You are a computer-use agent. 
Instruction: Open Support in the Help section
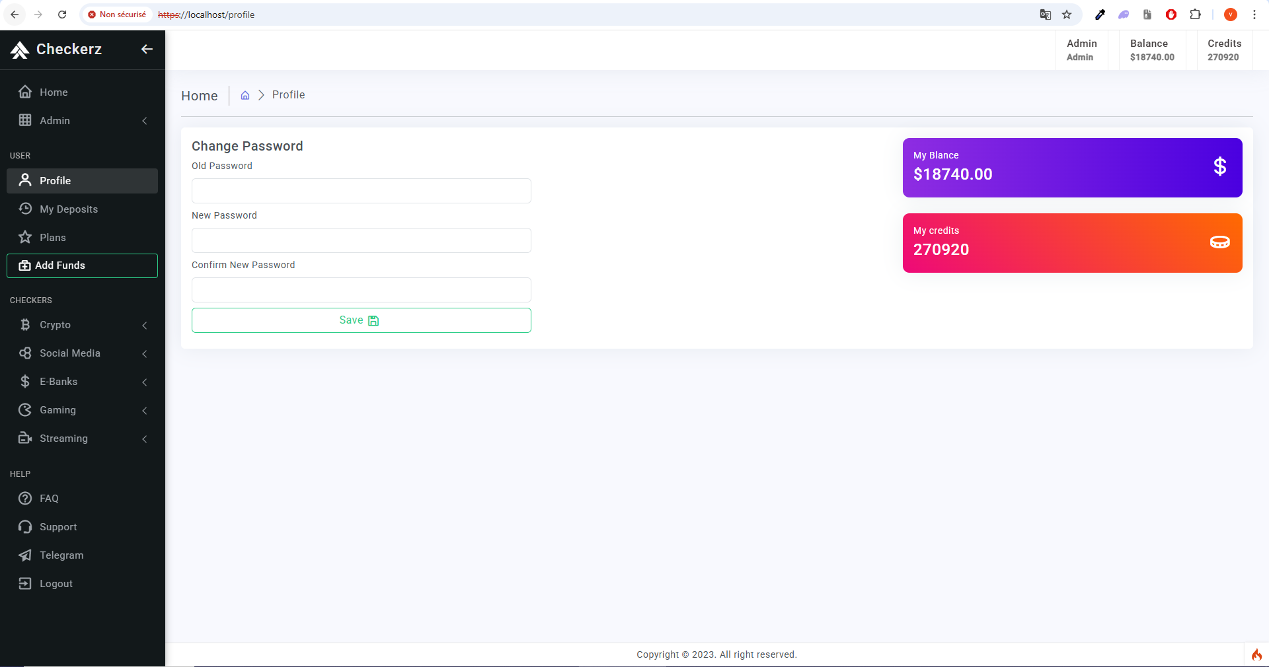(x=82, y=527)
